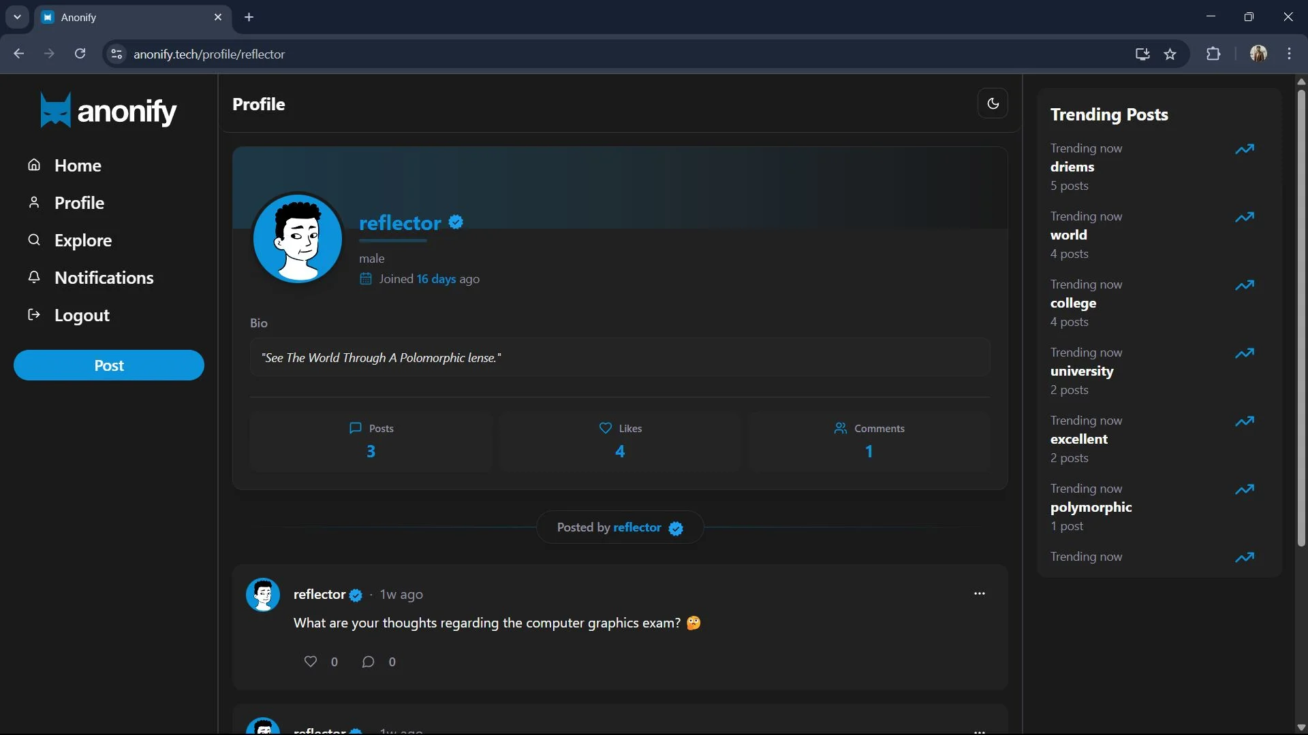The image size is (1308, 735).
Task: Open a new browser tab
Action: pos(249,17)
